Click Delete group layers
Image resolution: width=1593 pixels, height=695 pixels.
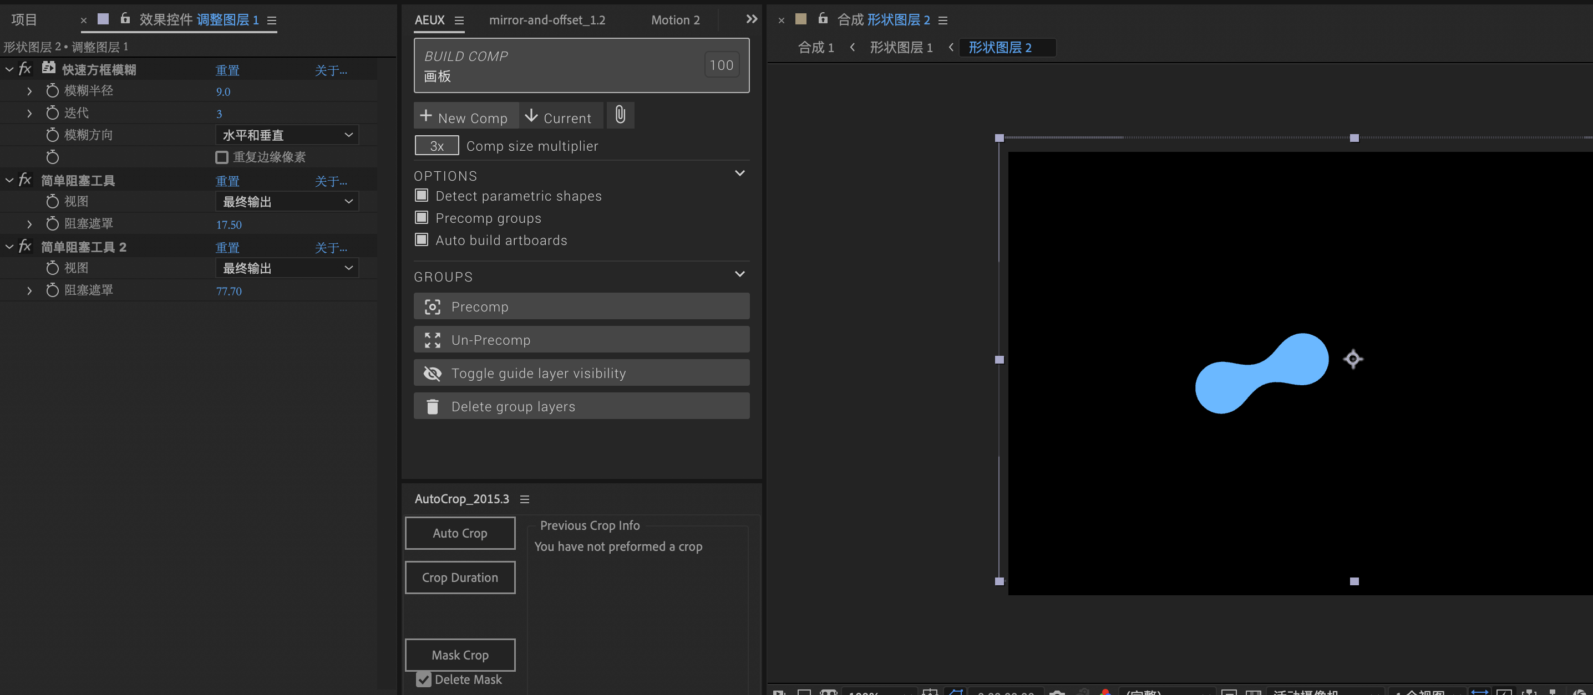click(581, 406)
